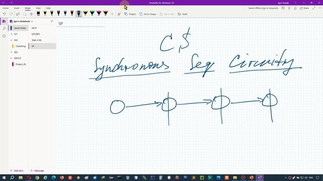Click the sort pages icon
This screenshot has height=181, width=323.
click(x=52, y=21)
